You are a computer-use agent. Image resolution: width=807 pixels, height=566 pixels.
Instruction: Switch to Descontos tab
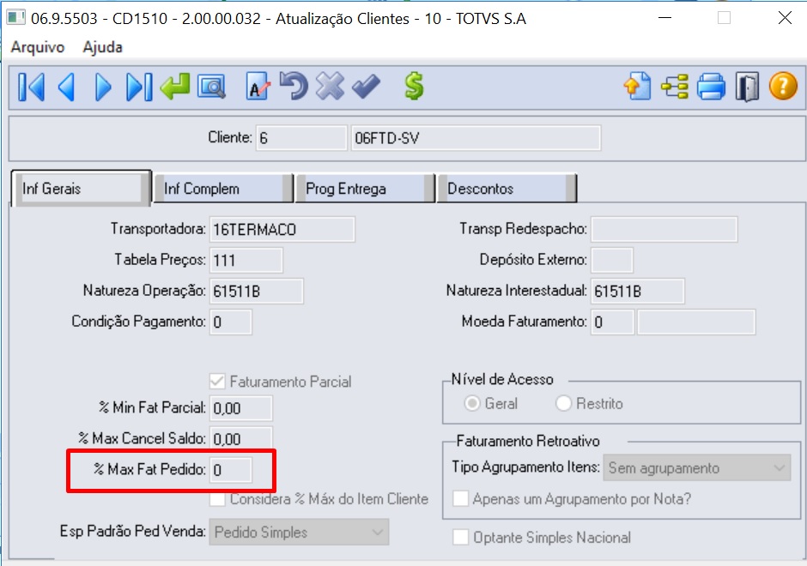pyautogui.click(x=507, y=189)
